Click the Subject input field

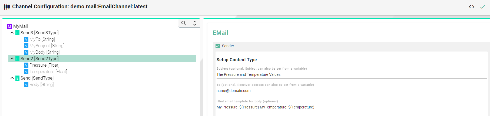351,75
